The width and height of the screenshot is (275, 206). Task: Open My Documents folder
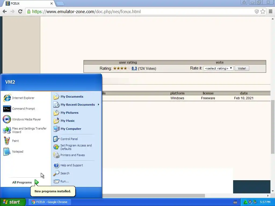click(x=68, y=97)
